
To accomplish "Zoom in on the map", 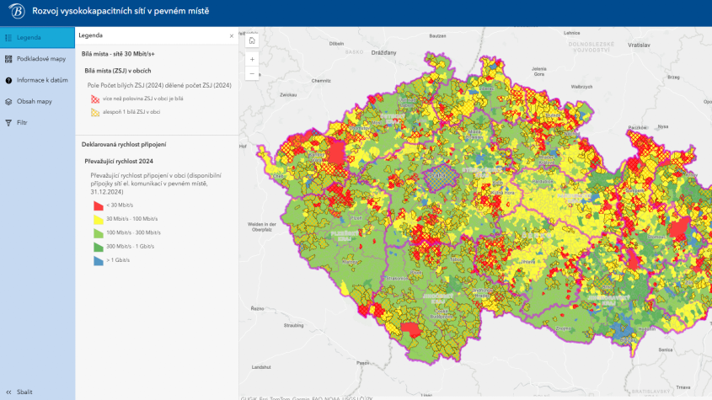I will tap(252, 59).
